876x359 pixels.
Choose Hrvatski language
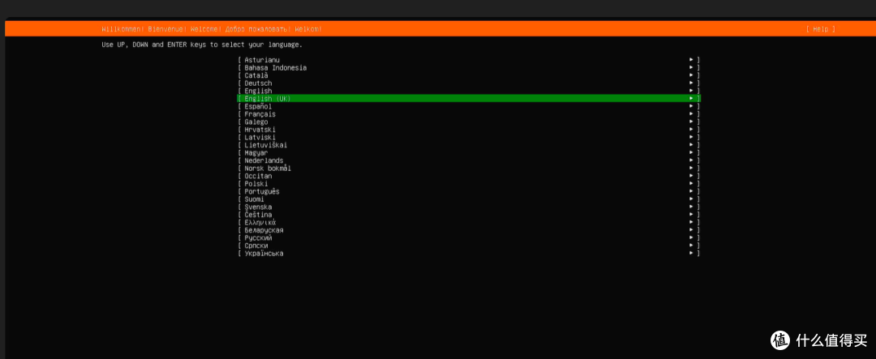point(469,130)
